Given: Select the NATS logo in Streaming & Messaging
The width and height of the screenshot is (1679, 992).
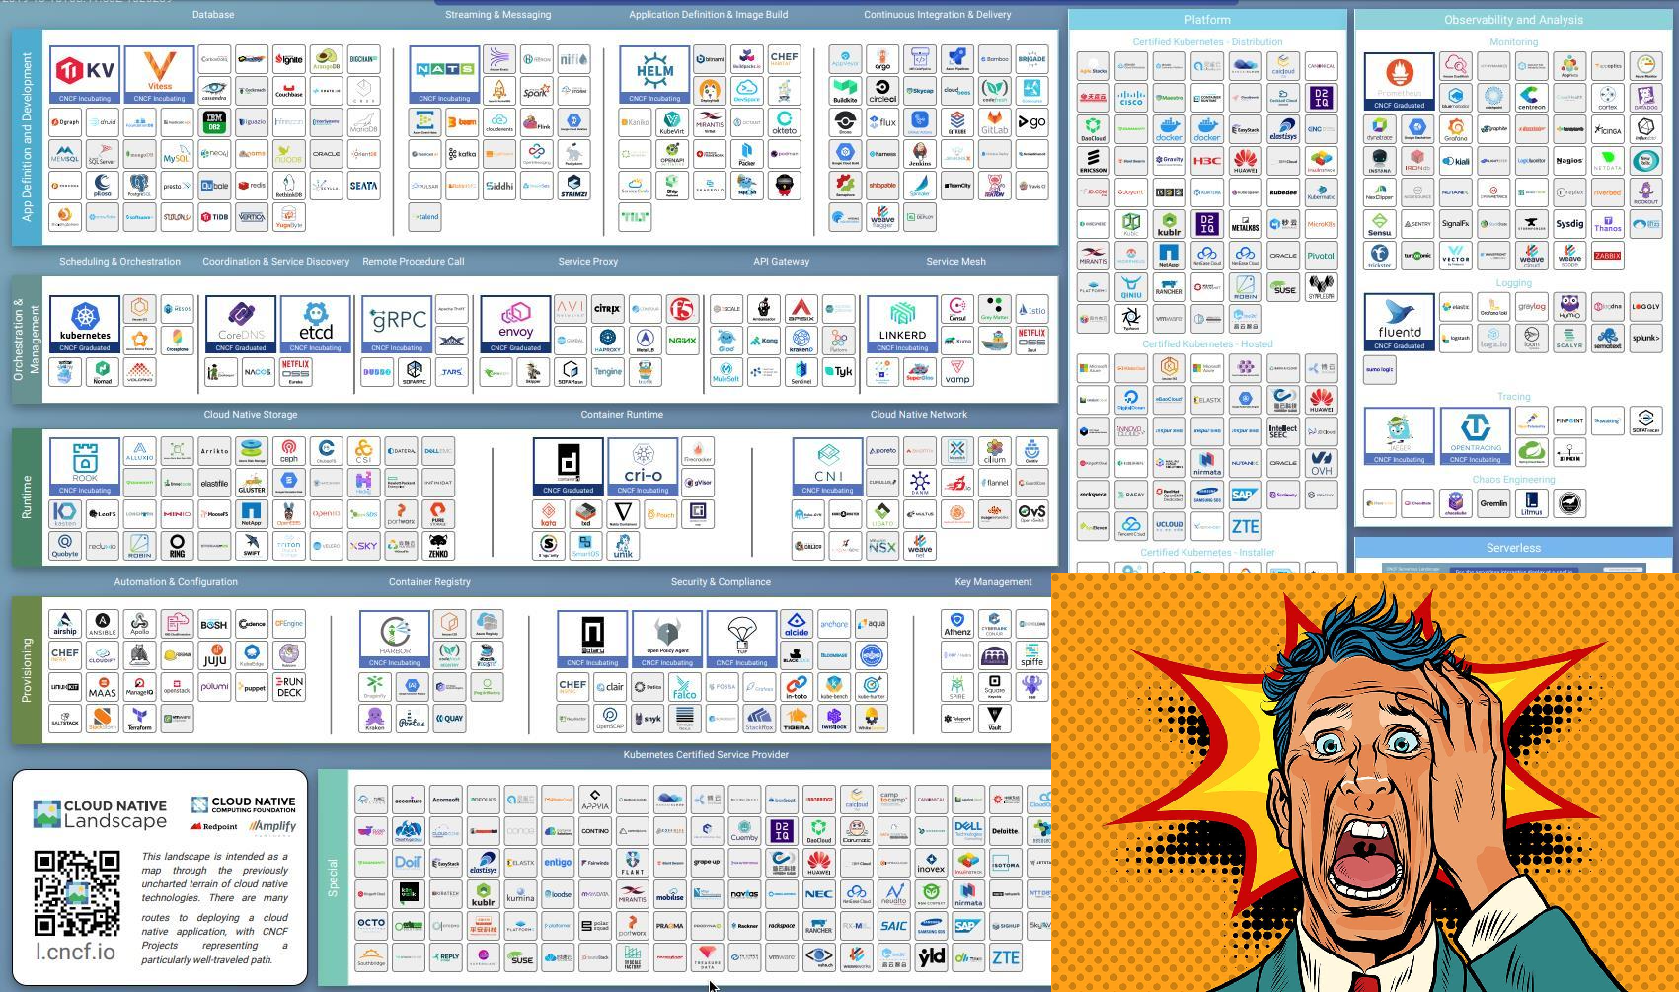Looking at the screenshot, I should (444, 74).
